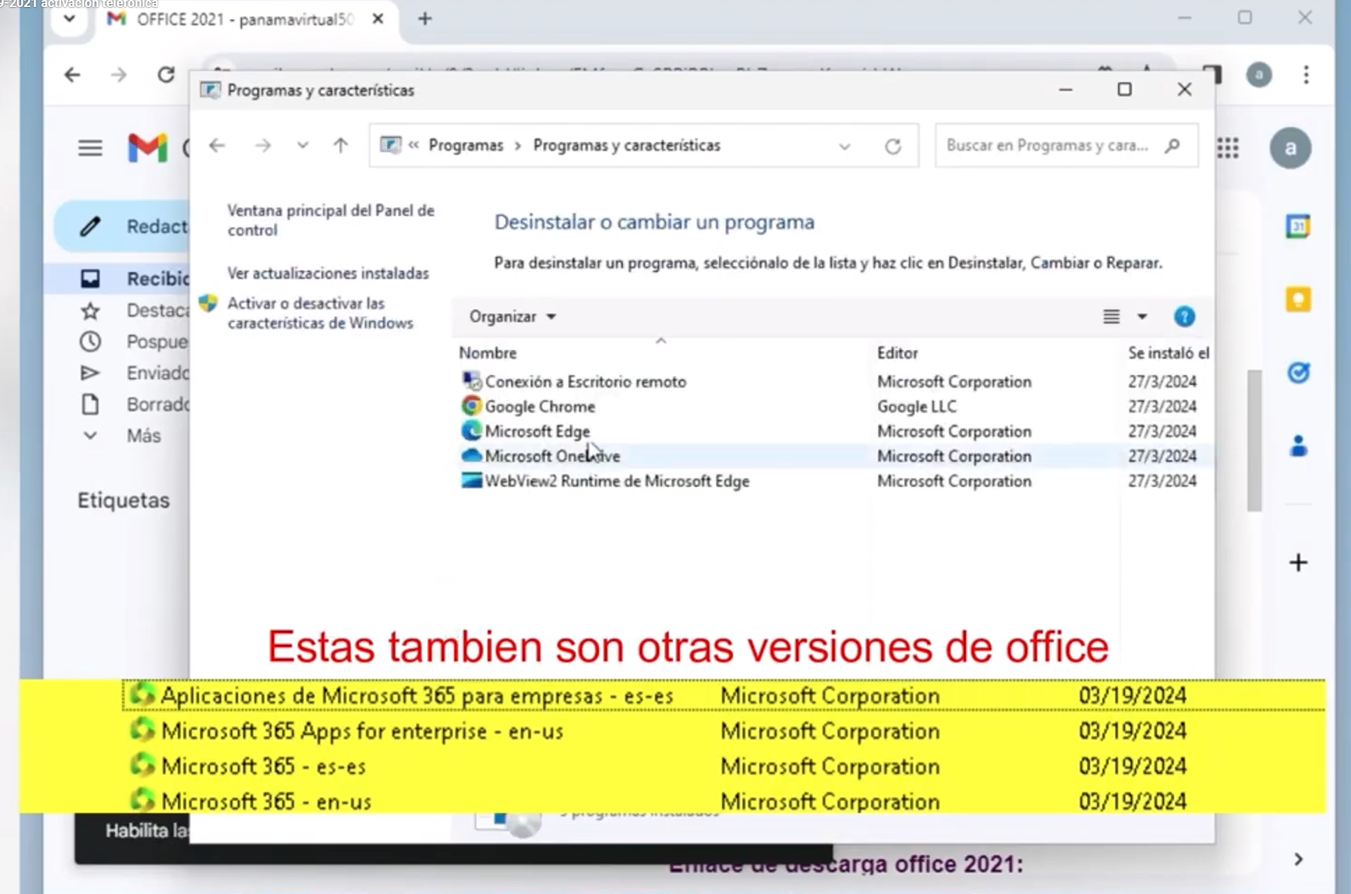Click the search magnifier in Control Panel
Viewport: 1351px width, 894px height.
coord(1172,145)
